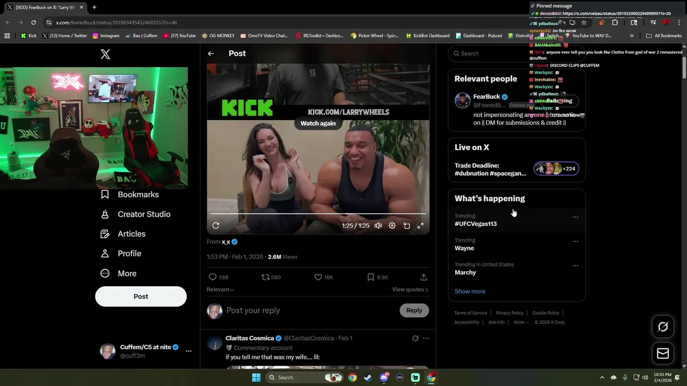Viewport: 687px width, 386px height.
Task: Expand the Relevant replies sort dropdown
Action: click(x=221, y=289)
